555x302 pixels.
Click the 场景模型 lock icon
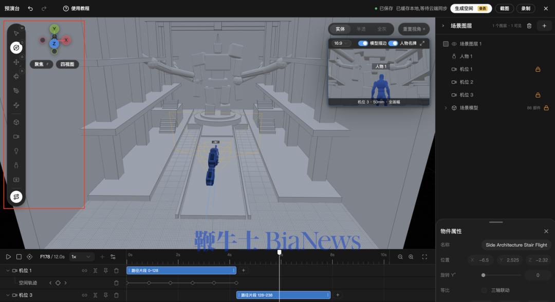click(546, 108)
